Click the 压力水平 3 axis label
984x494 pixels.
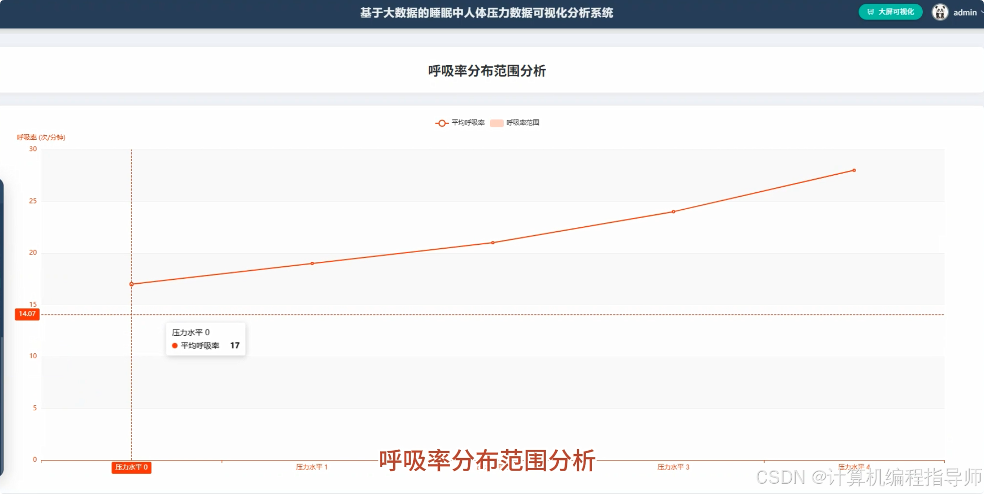[x=674, y=467]
